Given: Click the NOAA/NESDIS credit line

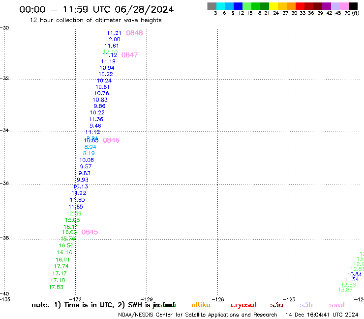Looking at the screenshot, I should pyautogui.click(x=198, y=315).
